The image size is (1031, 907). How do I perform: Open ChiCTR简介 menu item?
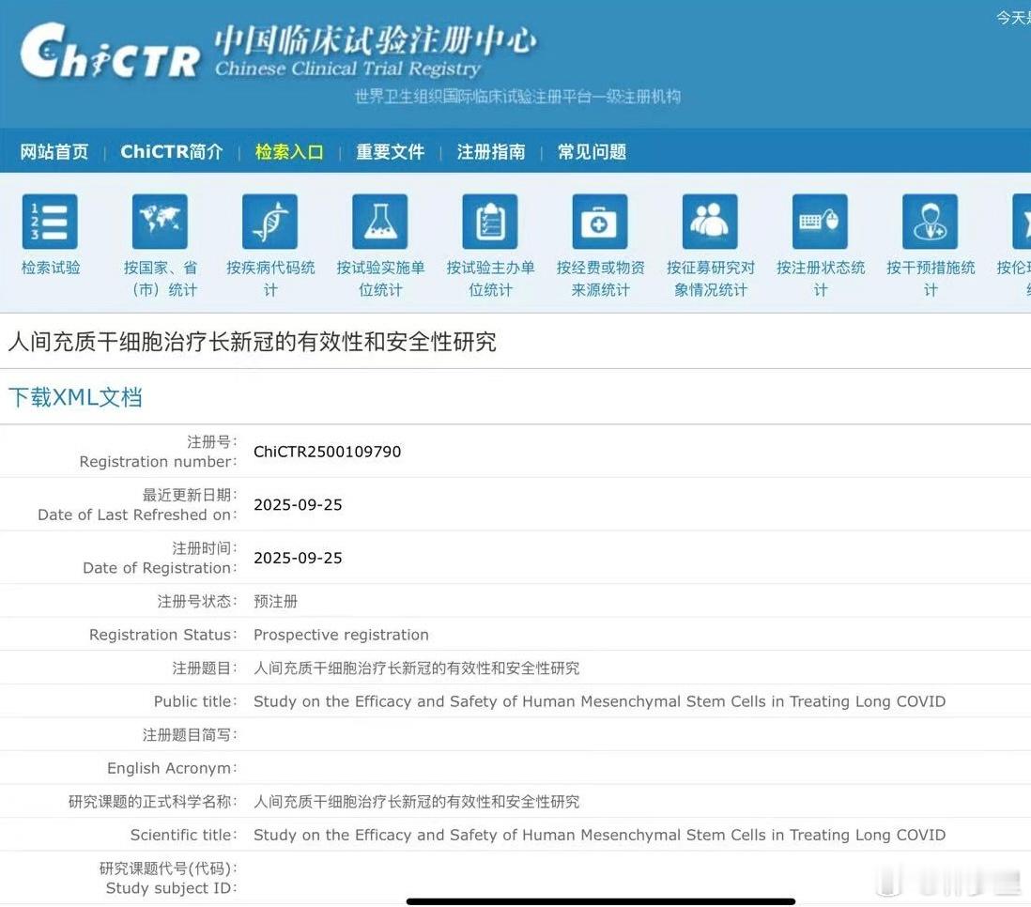coord(172,152)
